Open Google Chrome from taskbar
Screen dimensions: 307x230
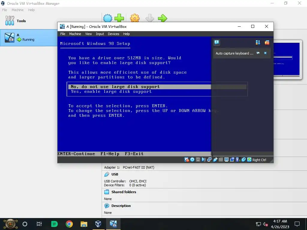click(69, 224)
